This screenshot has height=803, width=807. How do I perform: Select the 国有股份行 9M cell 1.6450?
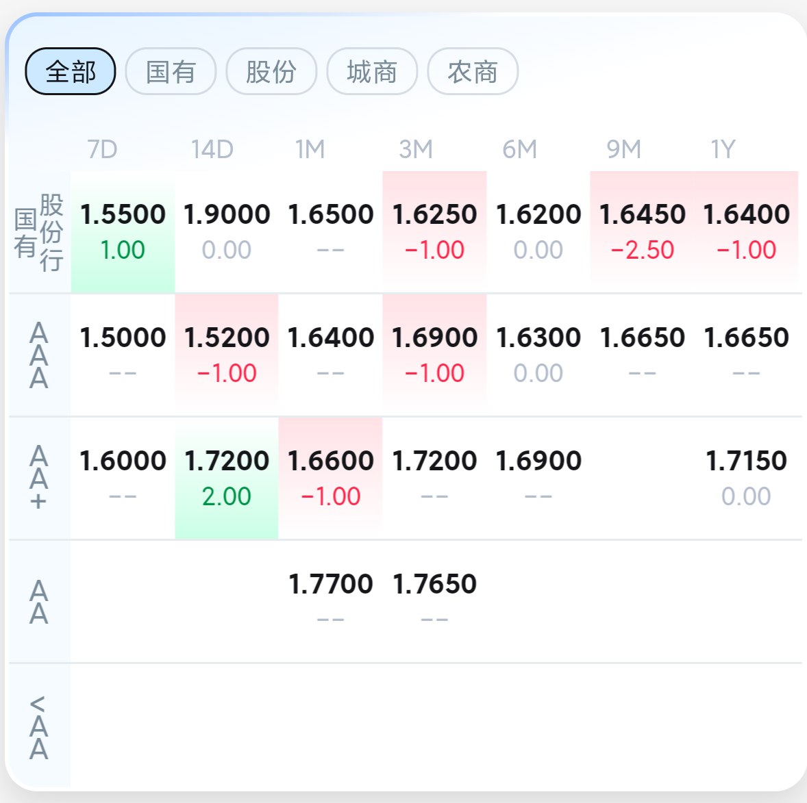(643, 232)
